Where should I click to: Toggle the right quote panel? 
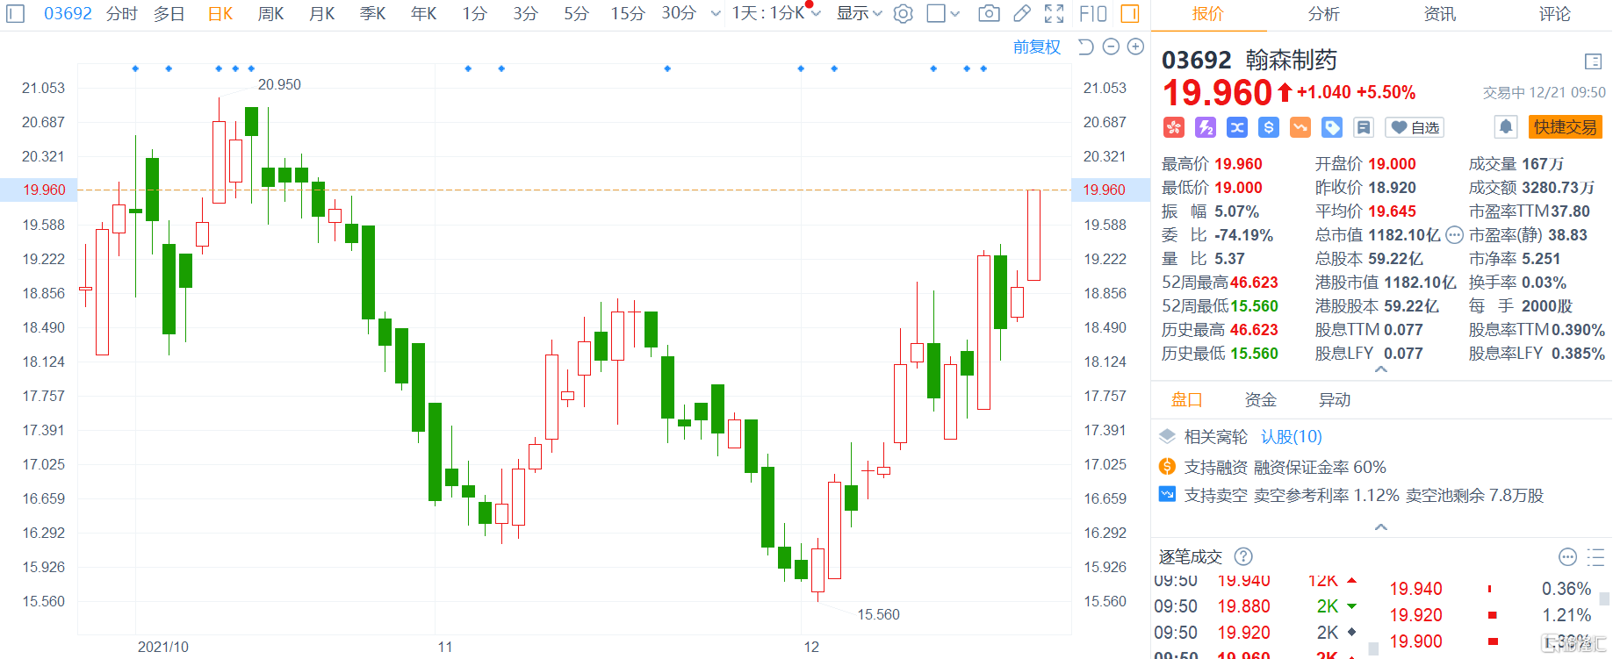click(x=1130, y=14)
